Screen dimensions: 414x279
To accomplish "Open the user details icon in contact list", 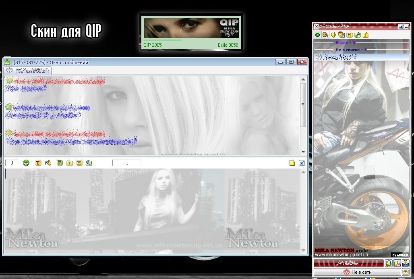I will [342, 35].
